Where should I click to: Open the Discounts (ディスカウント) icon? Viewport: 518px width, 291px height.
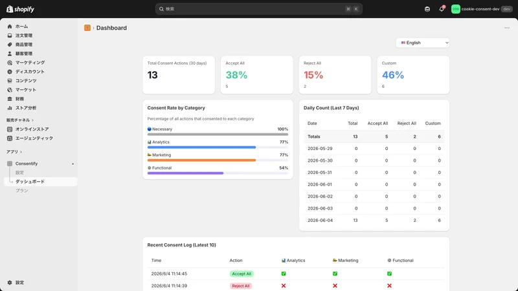pos(10,72)
